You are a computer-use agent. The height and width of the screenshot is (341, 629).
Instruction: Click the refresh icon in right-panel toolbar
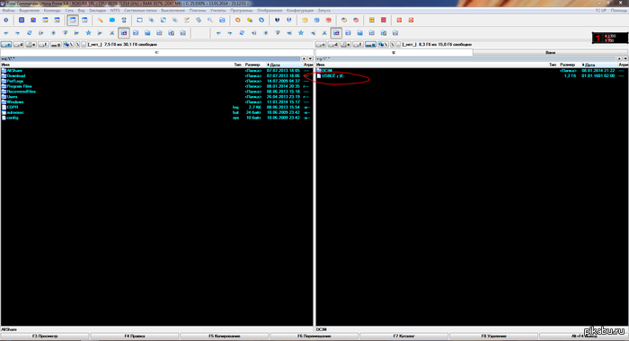pos(242,33)
